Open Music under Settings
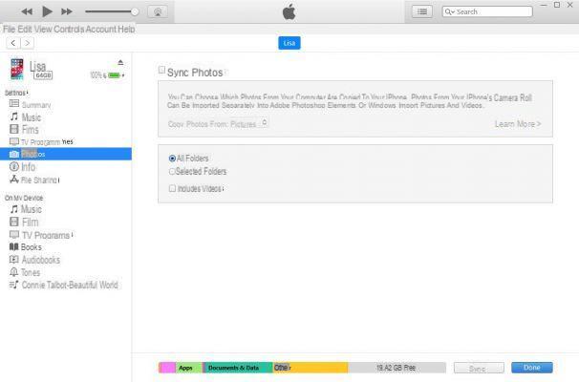Viewport: 579px width, 382px height. pyautogui.click(x=25, y=117)
